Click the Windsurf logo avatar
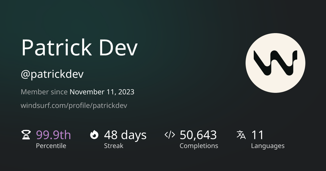 275,63
